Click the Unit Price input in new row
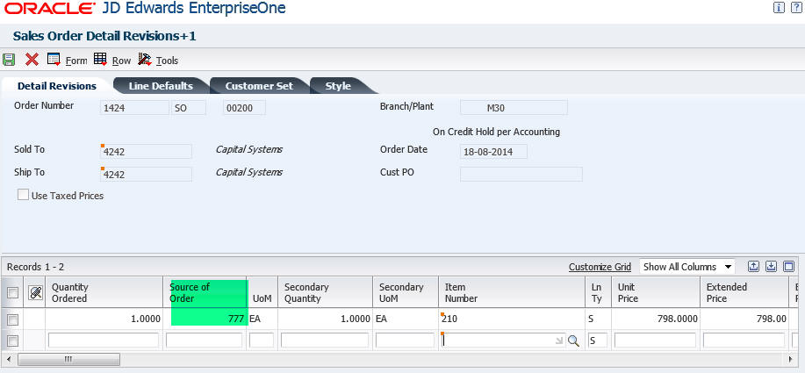Image resolution: width=805 pixels, height=373 pixels. coord(655,341)
